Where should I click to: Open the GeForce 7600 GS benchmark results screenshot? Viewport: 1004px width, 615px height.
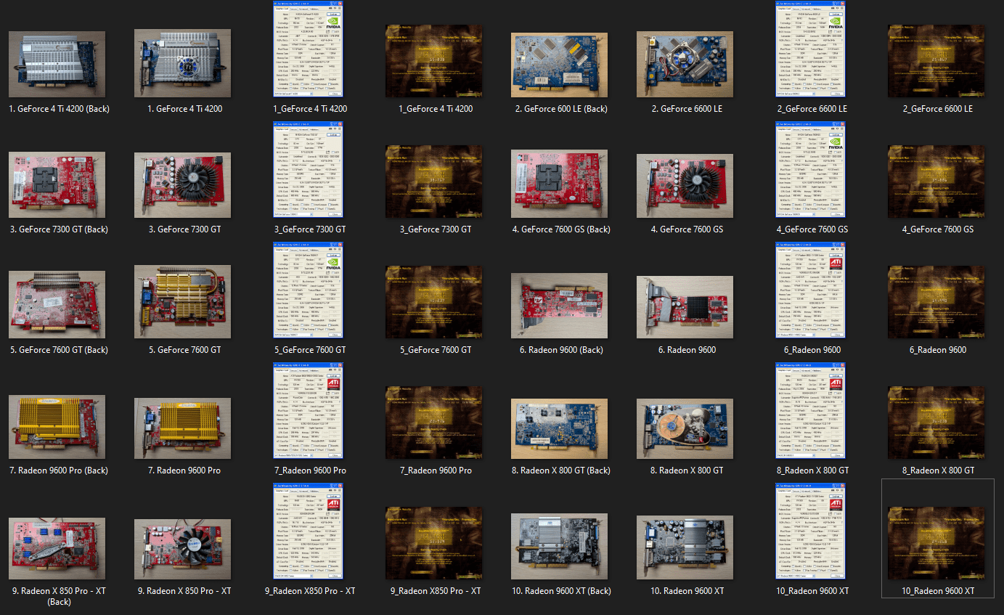coord(936,182)
